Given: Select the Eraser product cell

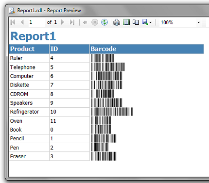Looking at the screenshot, I should point(29,156).
